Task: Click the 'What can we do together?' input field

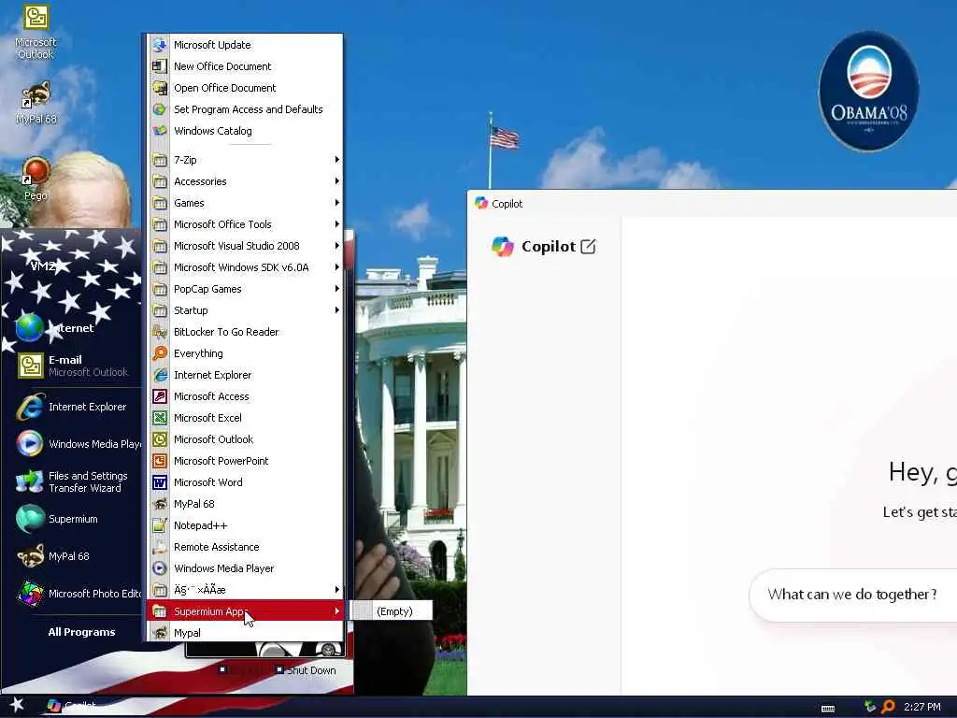Action: point(852,594)
